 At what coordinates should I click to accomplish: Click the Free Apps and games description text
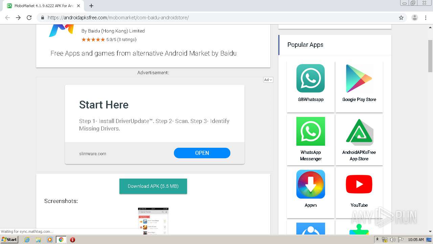point(143,53)
